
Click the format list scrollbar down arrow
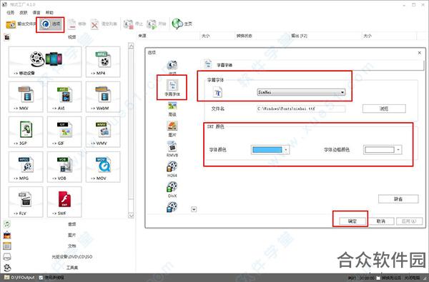click(x=131, y=216)
